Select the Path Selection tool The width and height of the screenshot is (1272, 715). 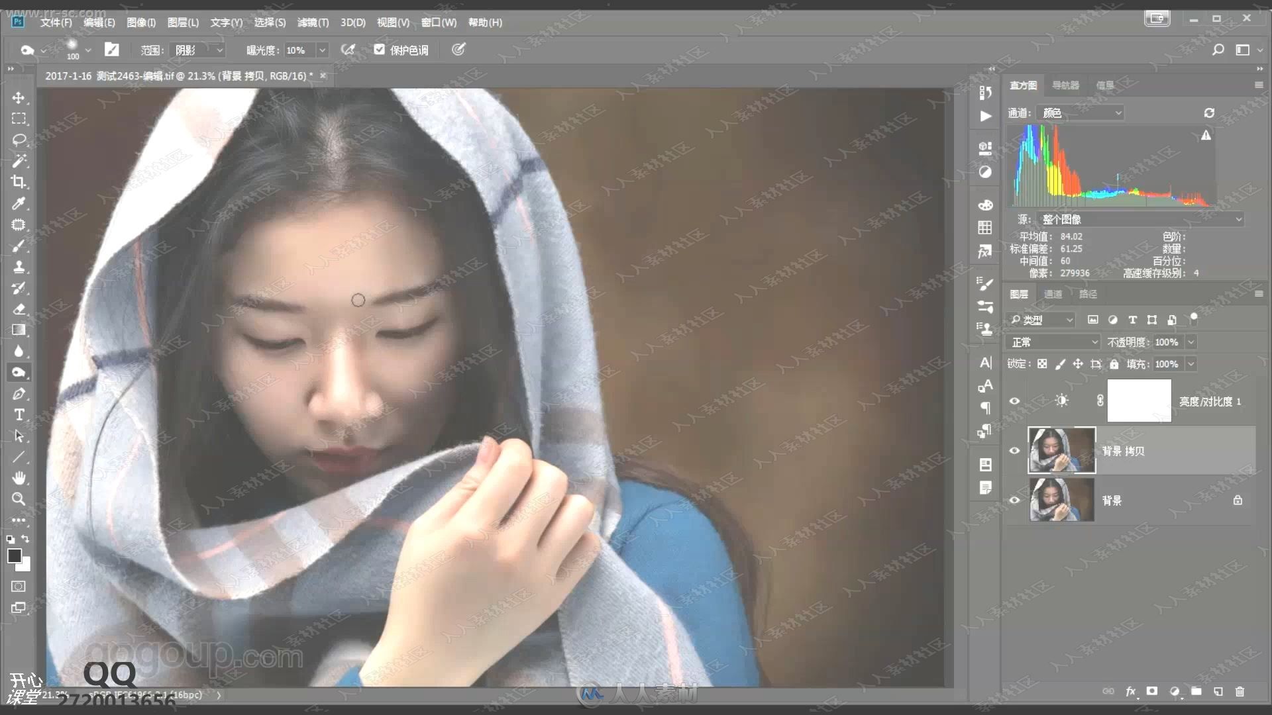(19, 436)
